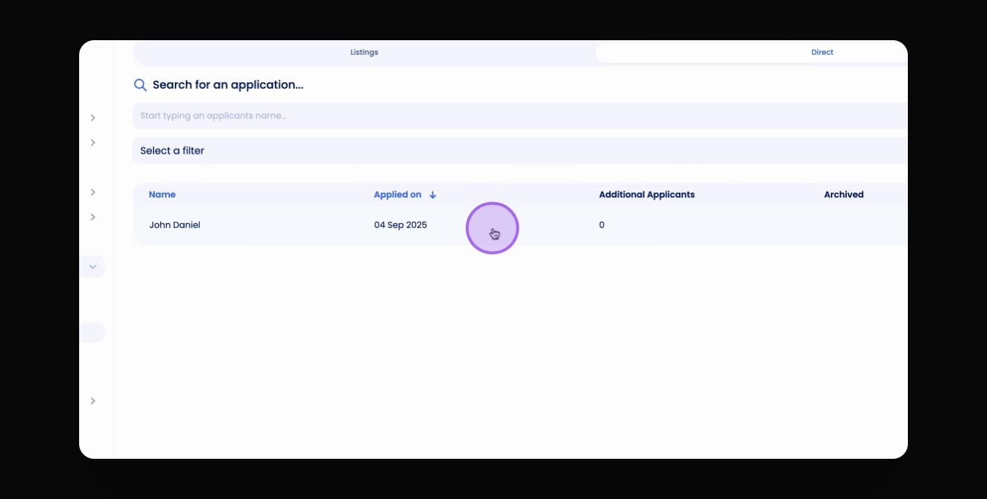Click the 04 Sep 2025 date cell

click(x=400, y=225)
